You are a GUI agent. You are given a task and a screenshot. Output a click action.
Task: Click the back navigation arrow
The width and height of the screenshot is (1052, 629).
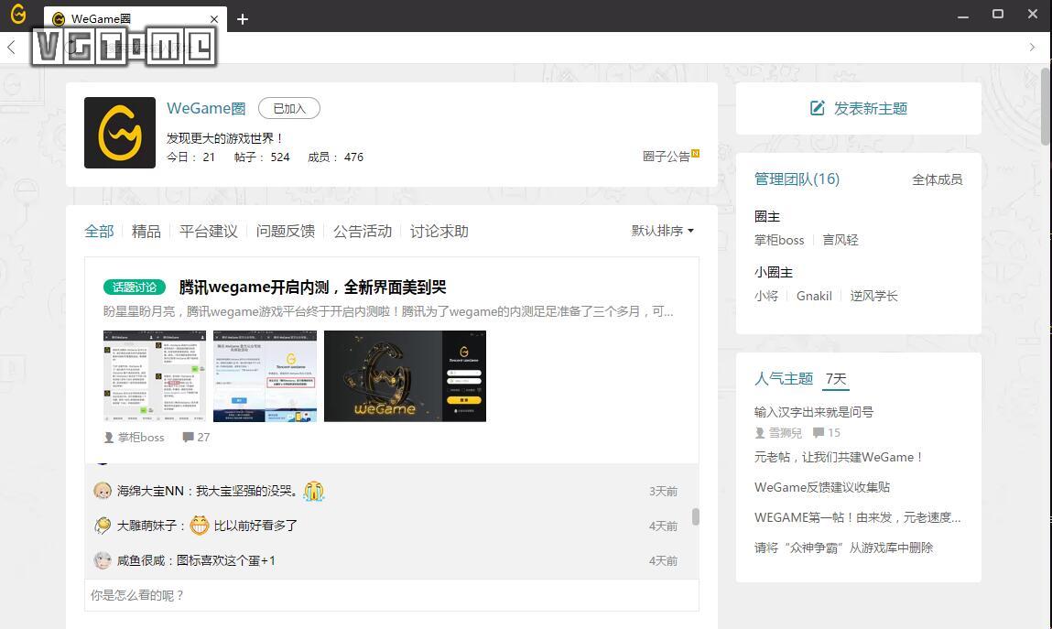pyautogui.click(x=13, y=47)
